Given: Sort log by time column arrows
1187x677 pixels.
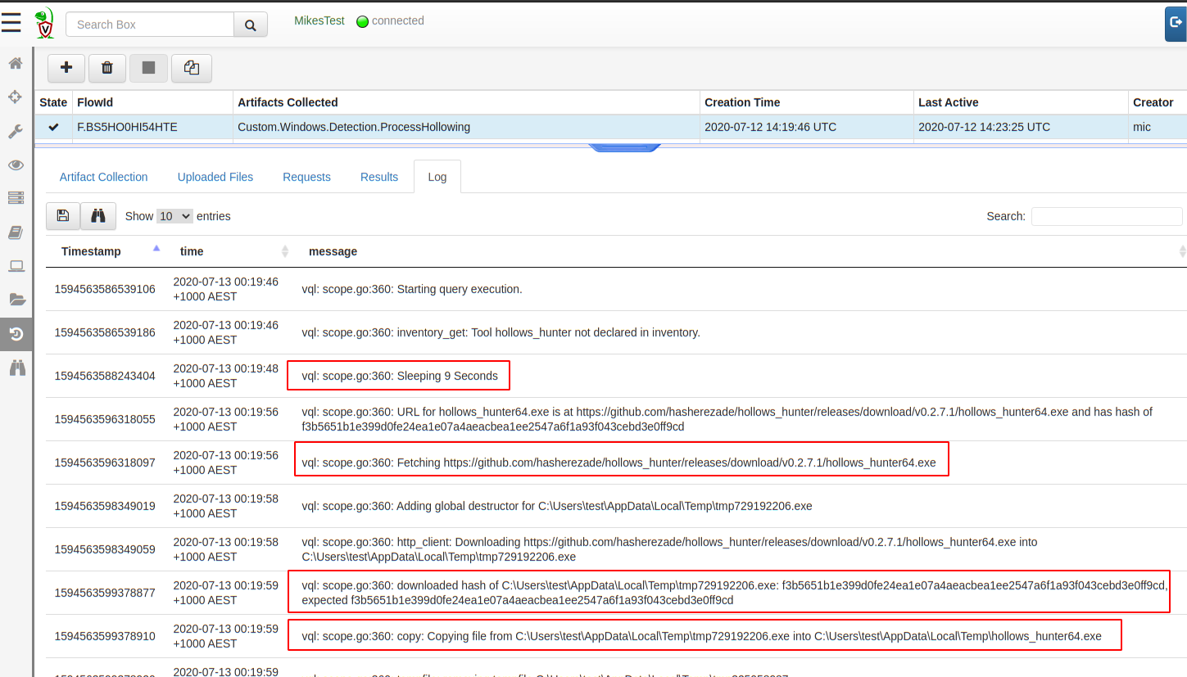Looking at the screenshot, I should pyautogui.click(x=285, y=251).
